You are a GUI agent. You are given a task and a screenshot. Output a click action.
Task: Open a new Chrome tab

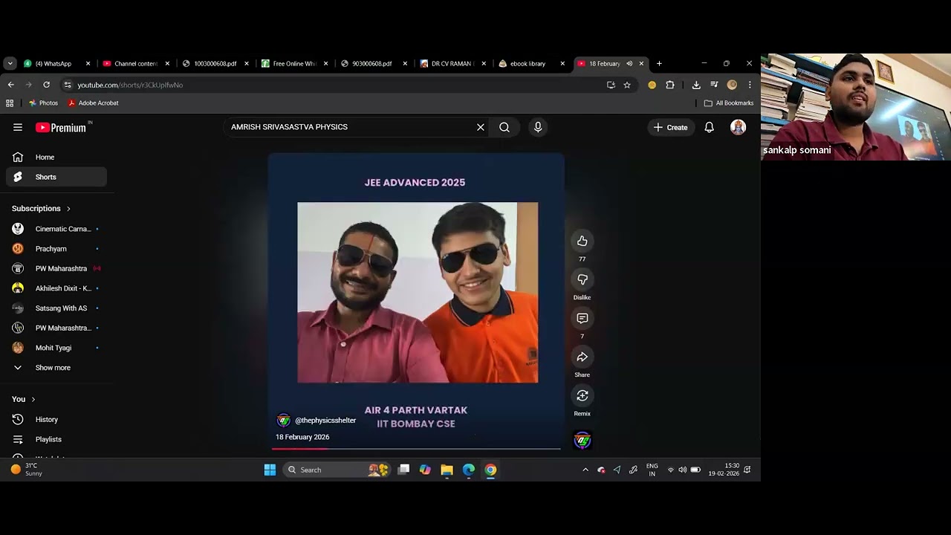point(659,64)
